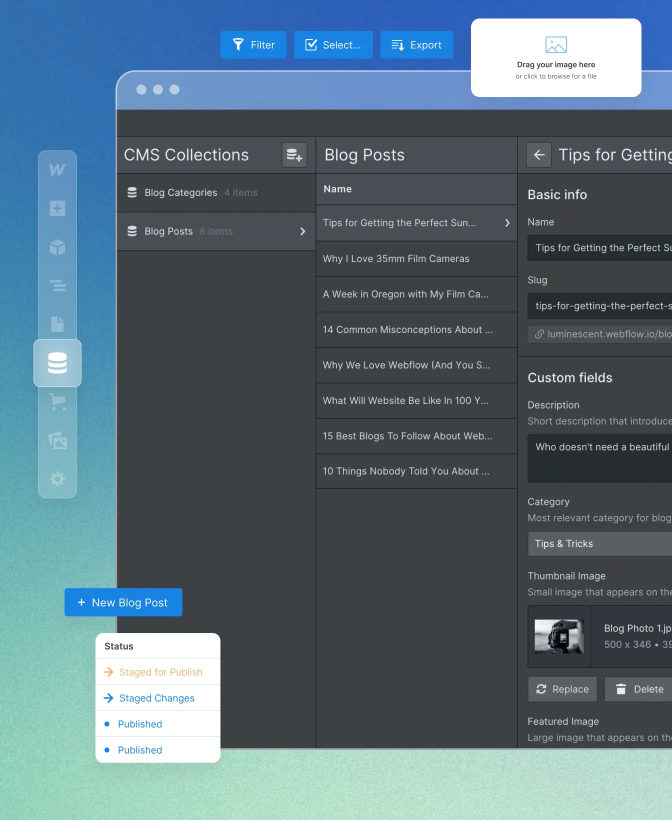Click the drag your image upload area
Screen dimensions: 672x820
pos(556,57)
